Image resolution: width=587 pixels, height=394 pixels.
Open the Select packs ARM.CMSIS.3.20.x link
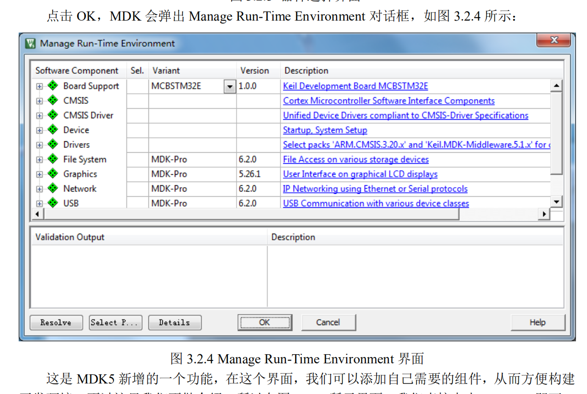416,145
